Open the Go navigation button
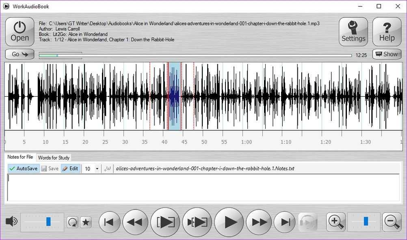407x240 pixels. pos(19,54)
